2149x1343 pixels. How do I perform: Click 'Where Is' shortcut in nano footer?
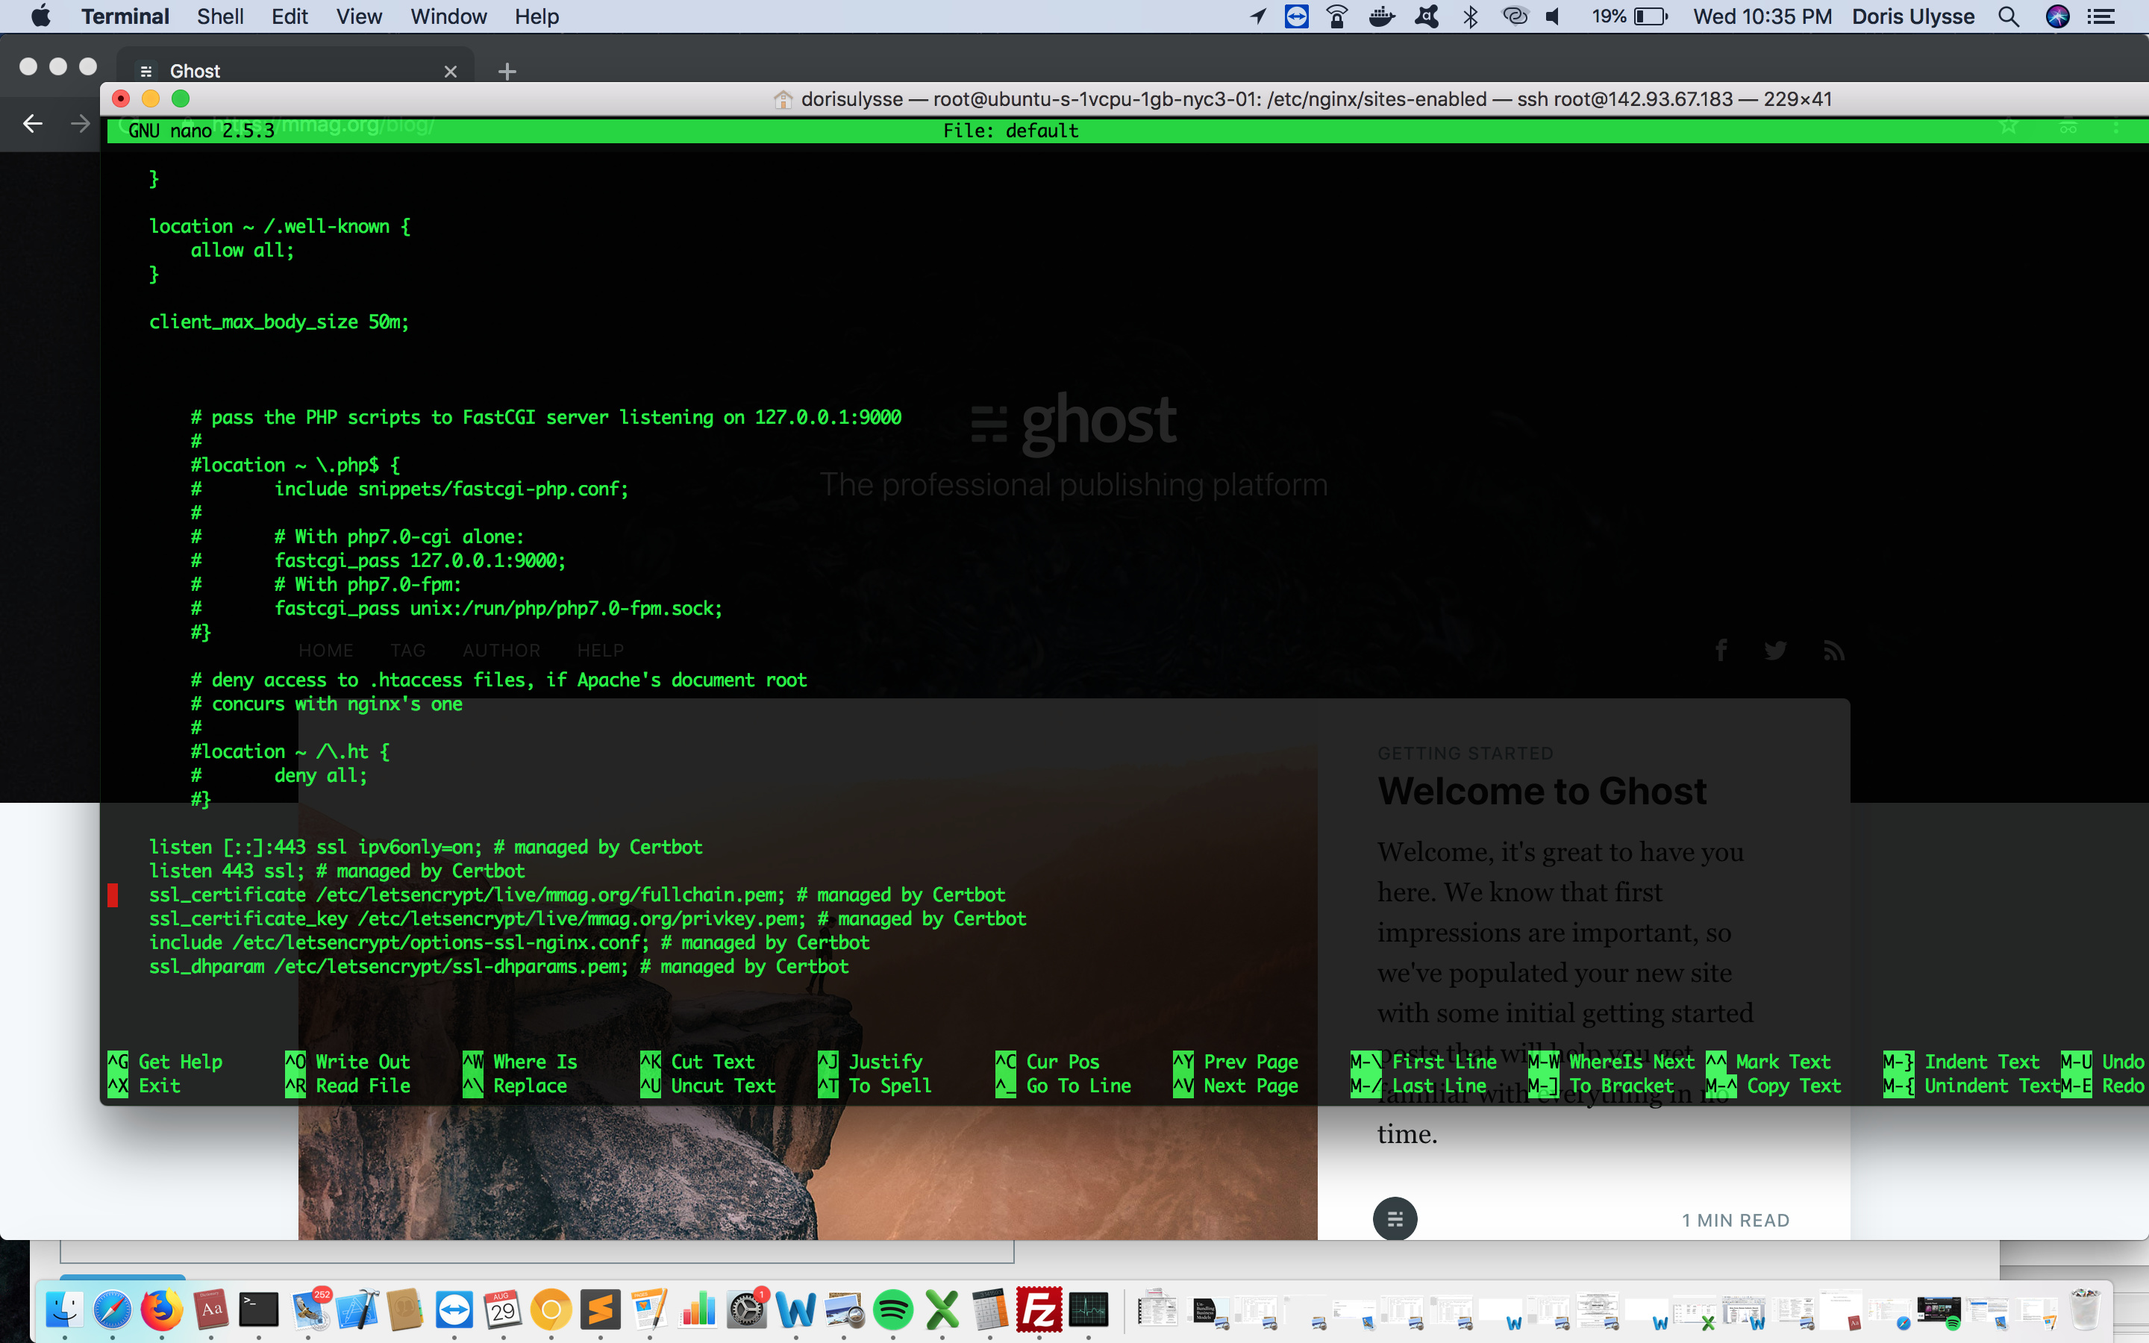point(520,1062)
